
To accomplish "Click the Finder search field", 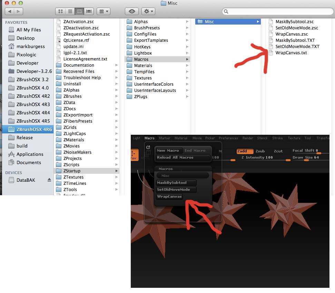I will (278, 11).
